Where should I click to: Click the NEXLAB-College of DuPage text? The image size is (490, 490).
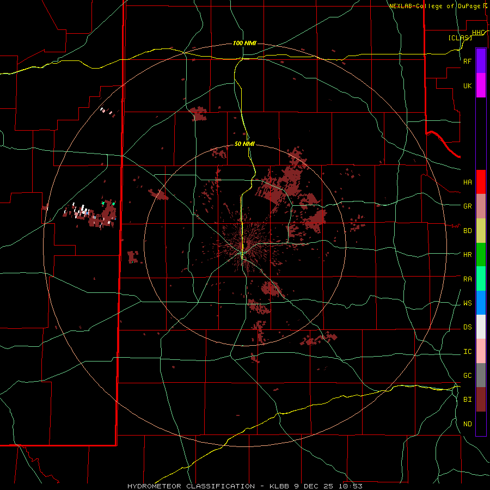coord(436,6)
